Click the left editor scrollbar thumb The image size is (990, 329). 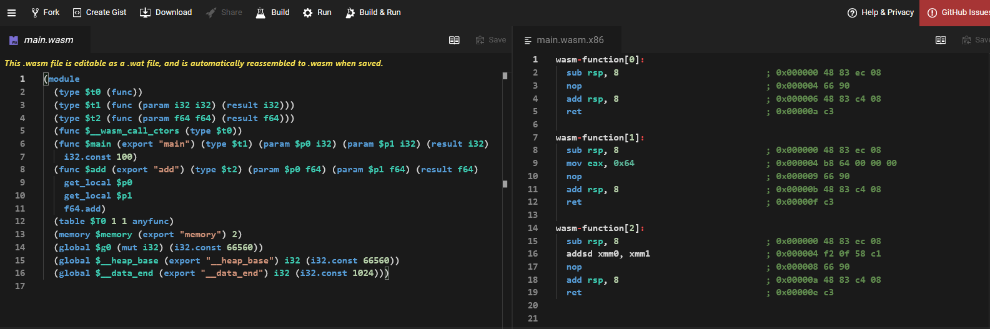coord(505,76)
